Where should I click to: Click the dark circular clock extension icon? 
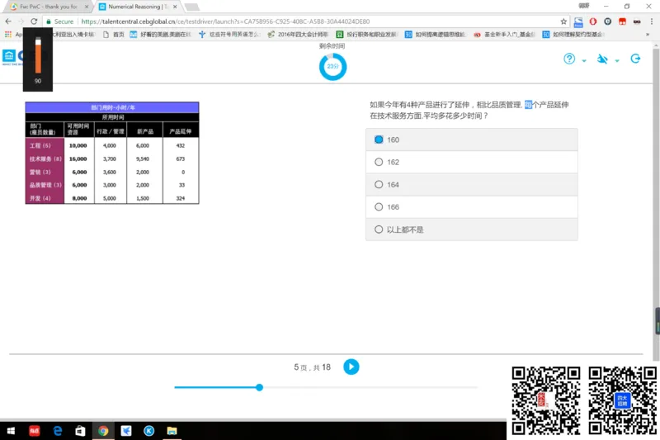608,21
